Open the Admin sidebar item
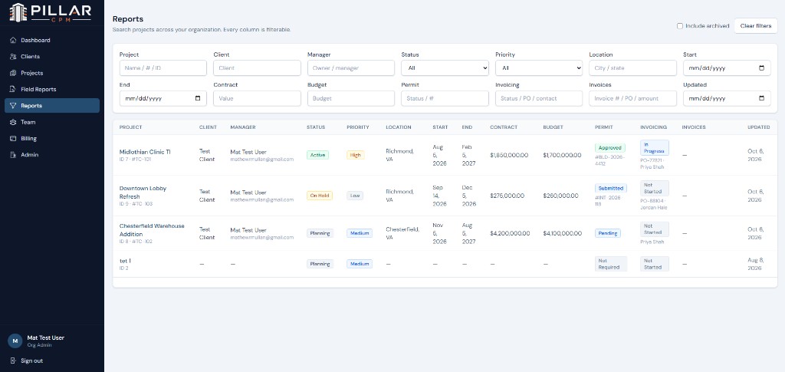 pos(52,155)
